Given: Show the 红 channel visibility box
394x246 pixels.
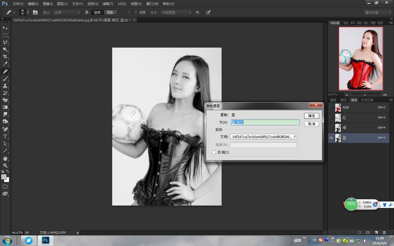Looking at the screenshot, I should pyautogui.click(x=331, y=118).
